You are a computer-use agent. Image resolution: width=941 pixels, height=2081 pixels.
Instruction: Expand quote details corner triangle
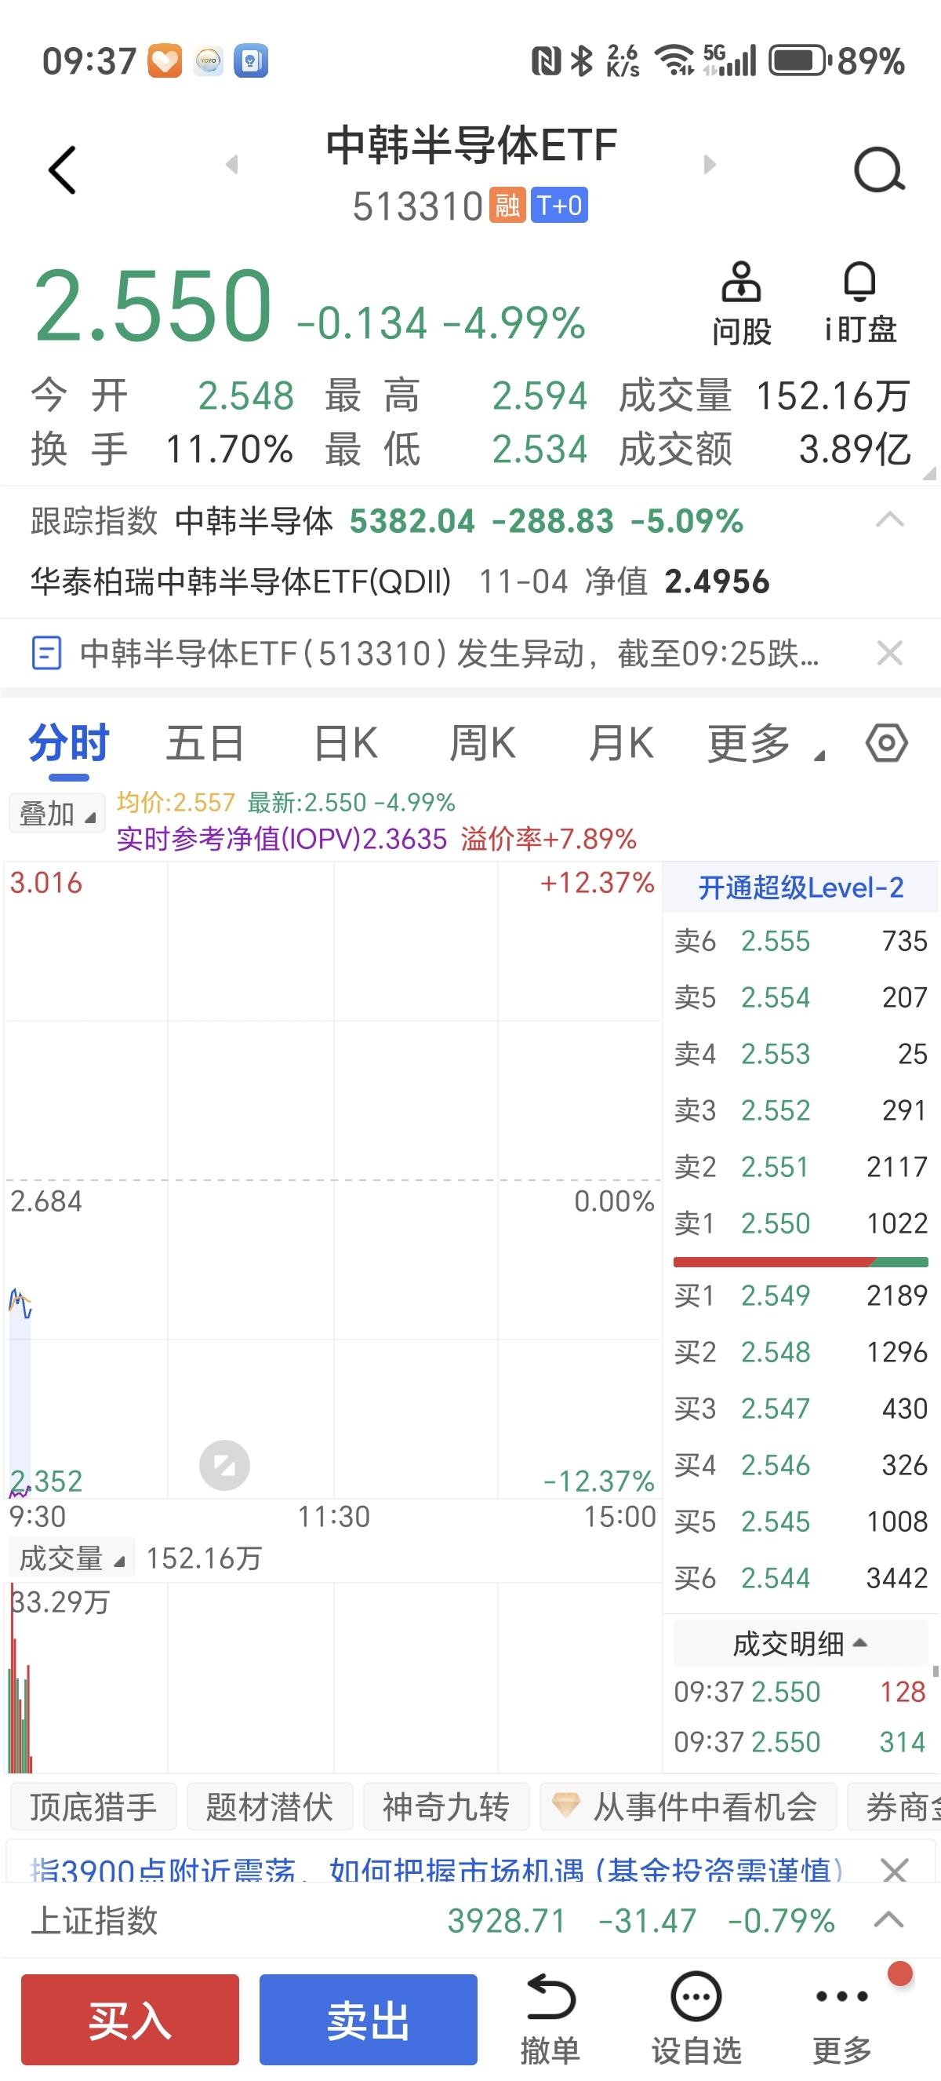point(930,473)
